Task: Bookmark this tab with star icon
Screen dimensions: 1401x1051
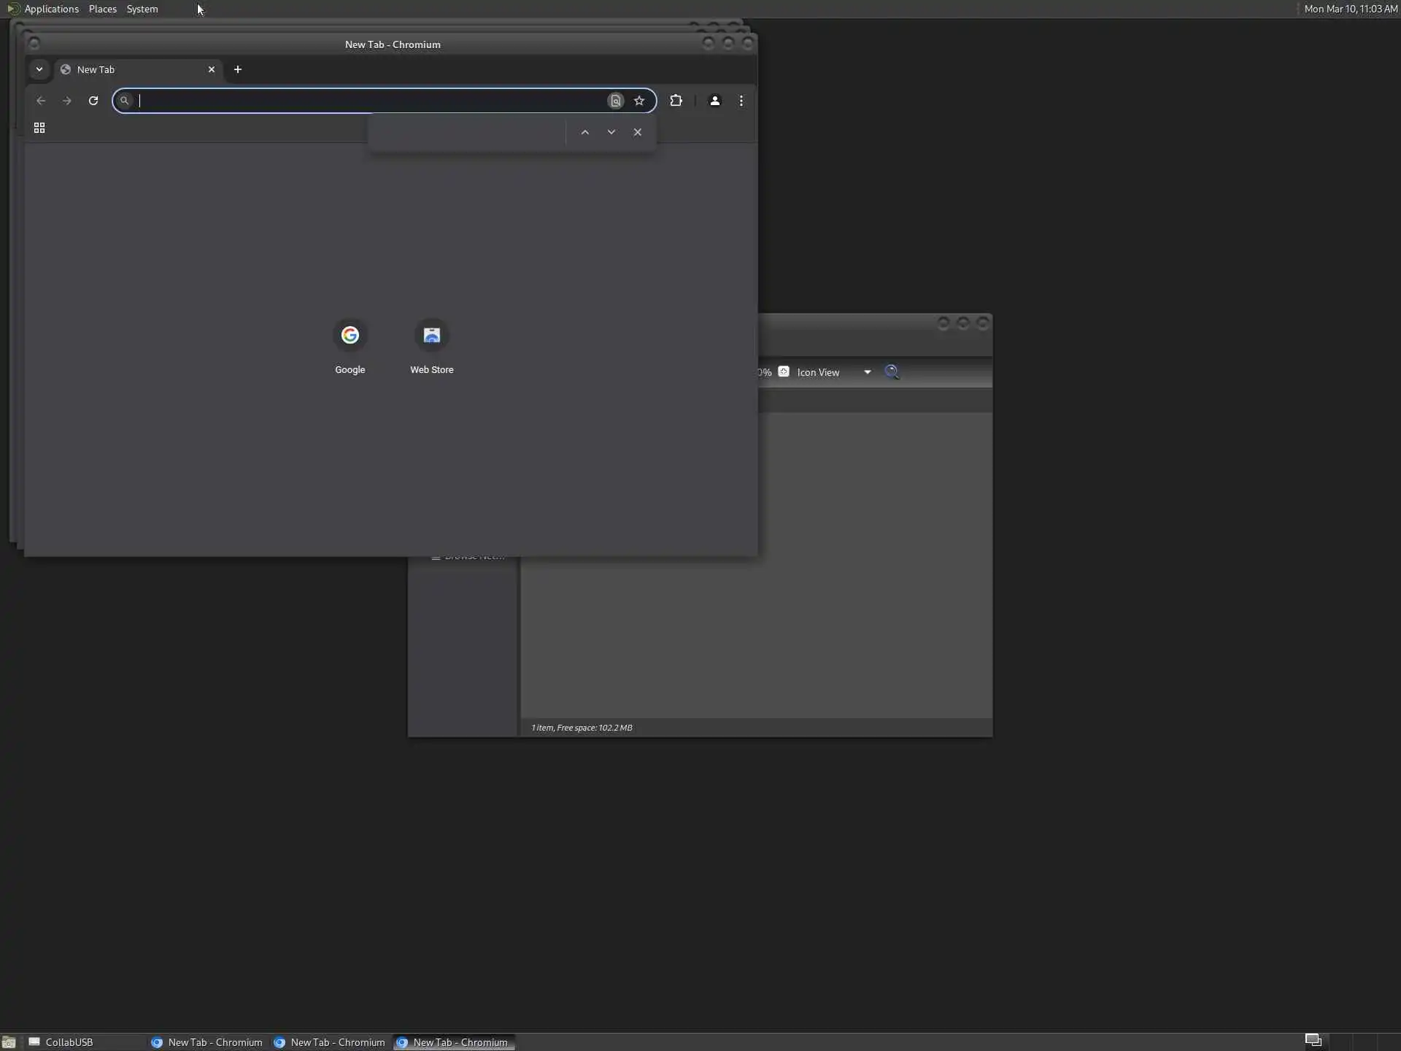Action: click(x=639, y=101)
